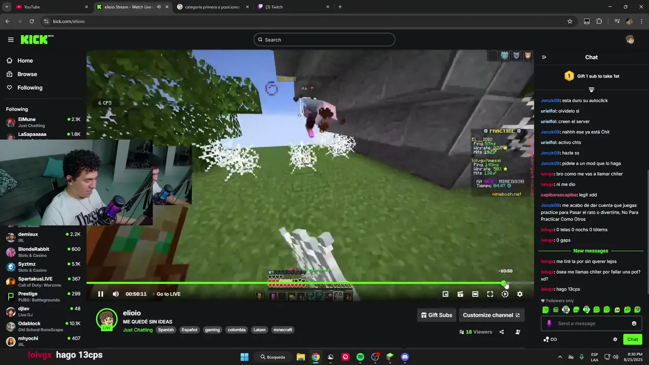Open djlav channel in sidebar
This screenshot has height=365, width=649.
(x=43, y=311)
